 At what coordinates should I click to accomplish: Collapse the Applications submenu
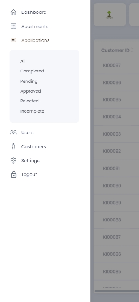click(35, 40)
